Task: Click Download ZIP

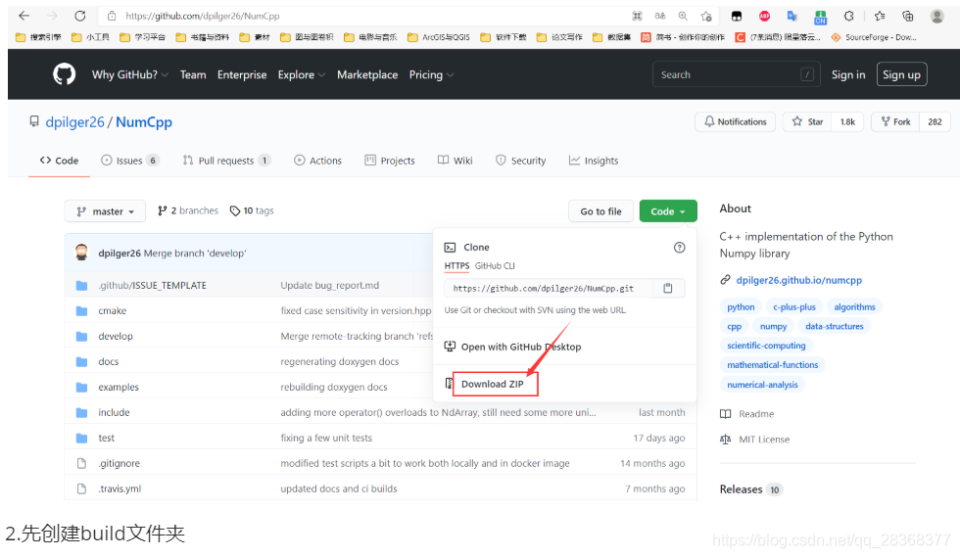Action: click(492, 384)
